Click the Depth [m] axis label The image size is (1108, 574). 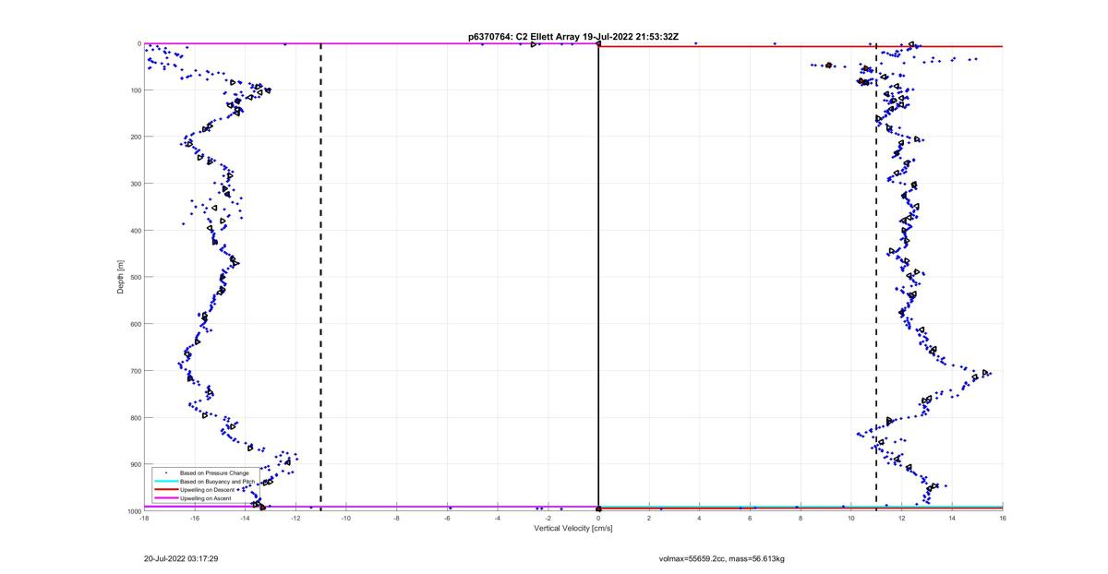click(x=121, y=277)
